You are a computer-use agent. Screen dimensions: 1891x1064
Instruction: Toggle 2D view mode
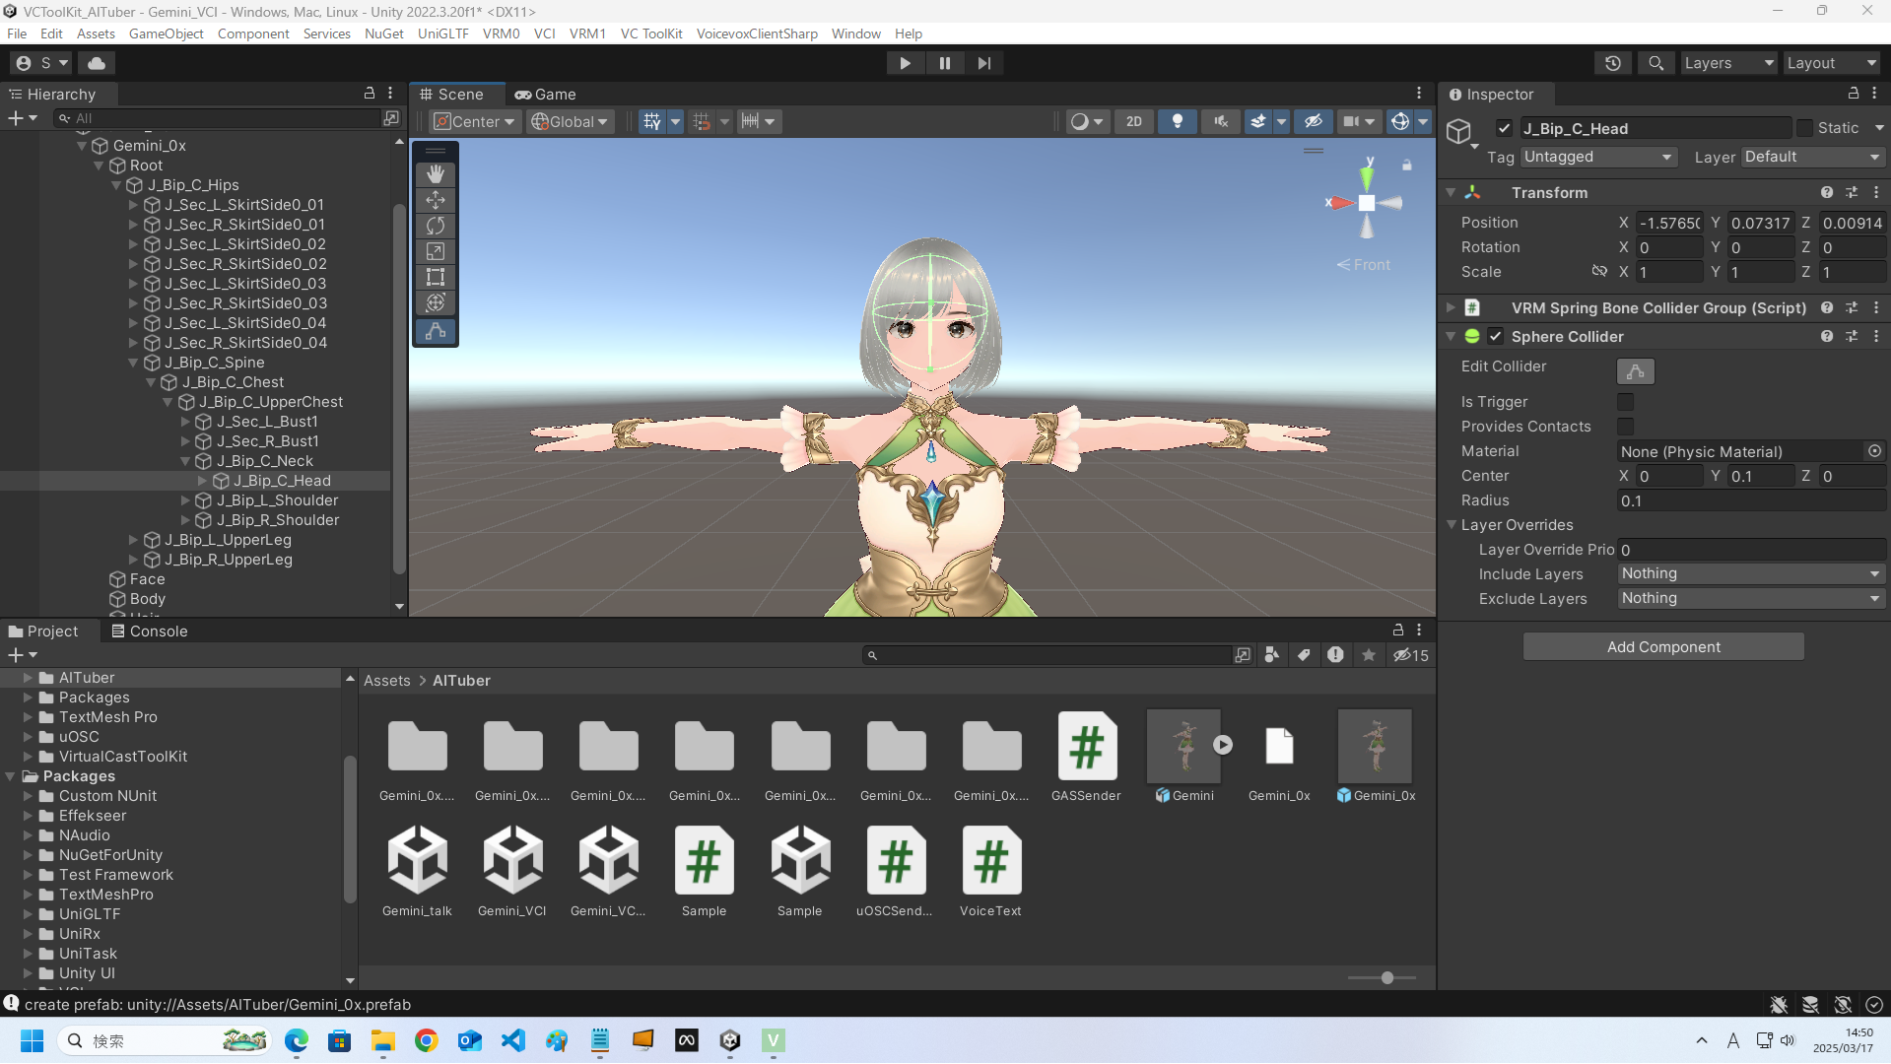click(1134, 121)
